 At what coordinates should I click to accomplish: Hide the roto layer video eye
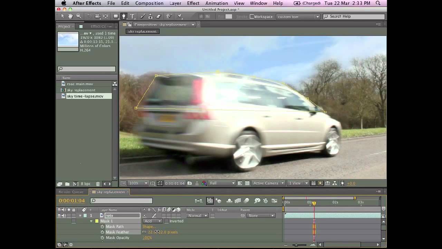click(59, 215)
